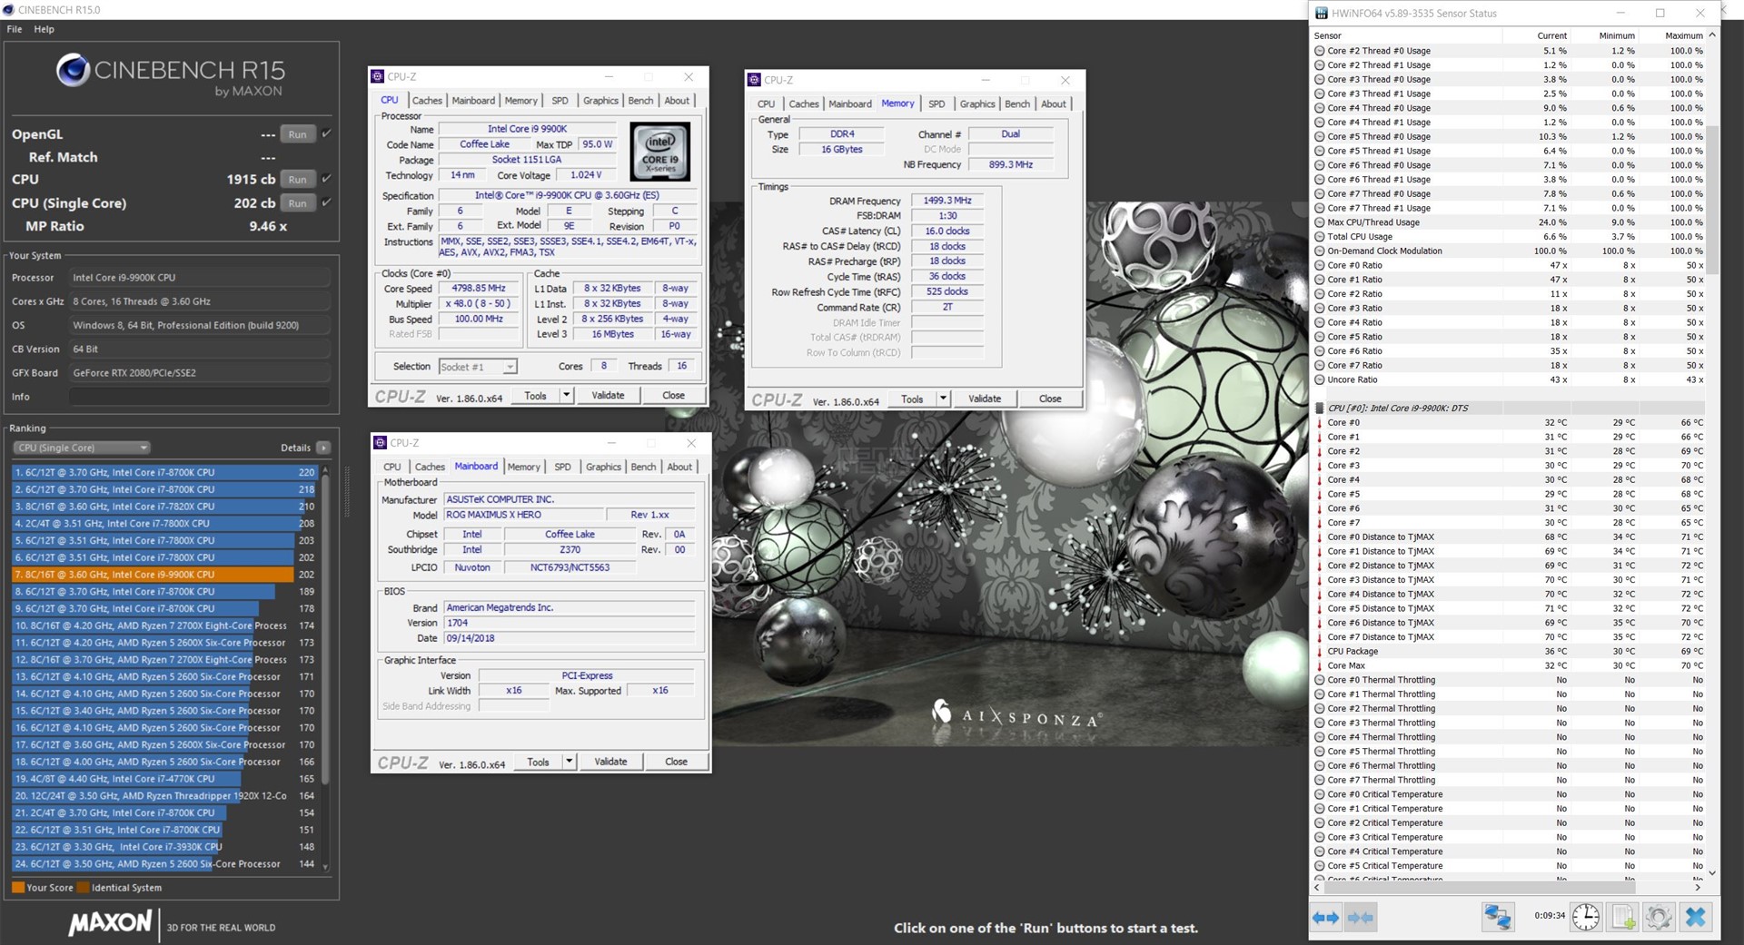Open File menu in Cinebench
This screenshot has height=945, width=1744.
click(x=15, y=29)
